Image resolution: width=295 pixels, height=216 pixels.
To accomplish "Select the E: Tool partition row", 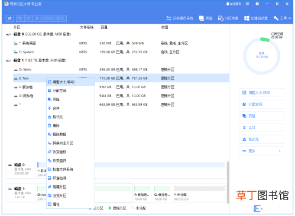I will tap(121, 78).
